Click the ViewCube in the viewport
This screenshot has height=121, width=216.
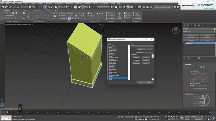(x=176, y=30)
